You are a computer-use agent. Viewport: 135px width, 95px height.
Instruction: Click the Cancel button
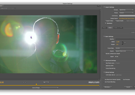(128, 87)
